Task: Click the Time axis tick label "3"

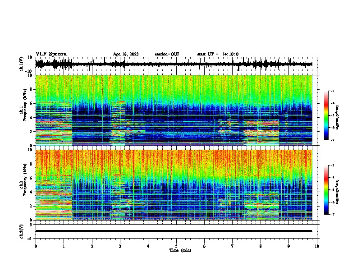Action: point(120,246)
